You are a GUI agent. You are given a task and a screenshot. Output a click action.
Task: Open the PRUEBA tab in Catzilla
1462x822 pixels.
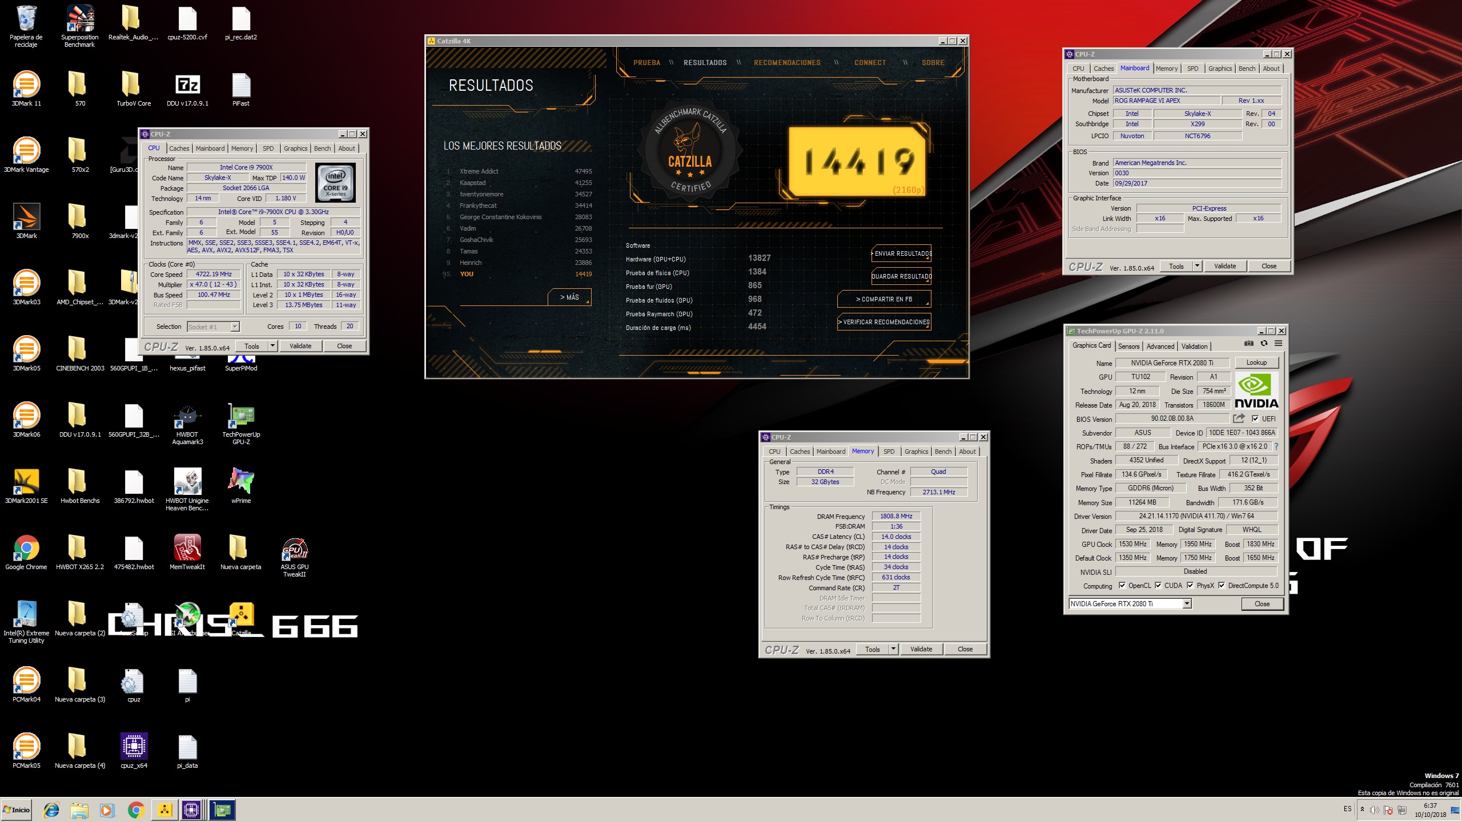point(646,63)
